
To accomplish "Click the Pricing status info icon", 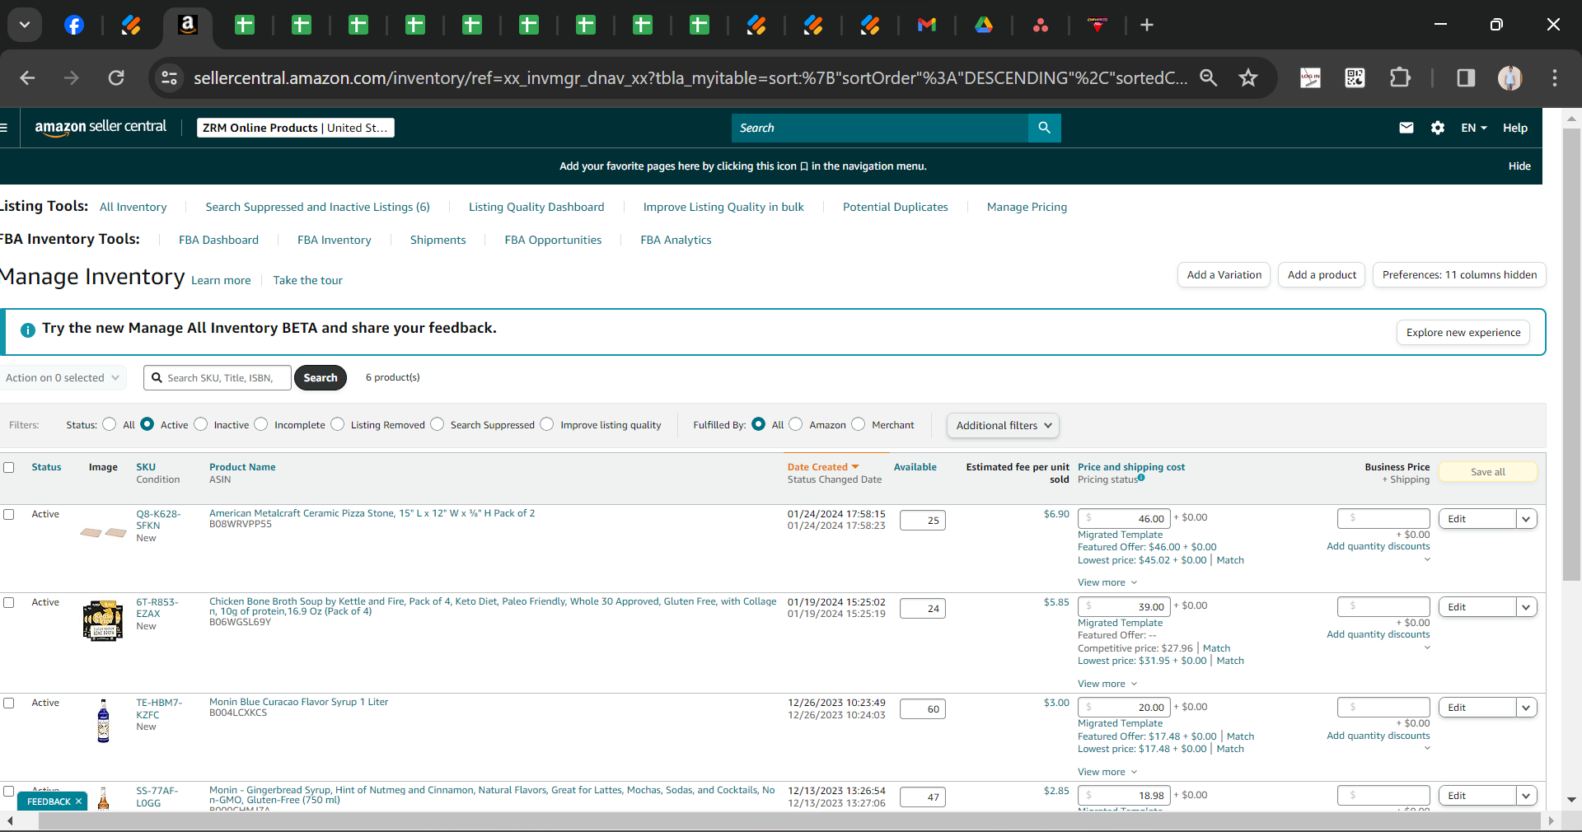I will [1141, 478].
